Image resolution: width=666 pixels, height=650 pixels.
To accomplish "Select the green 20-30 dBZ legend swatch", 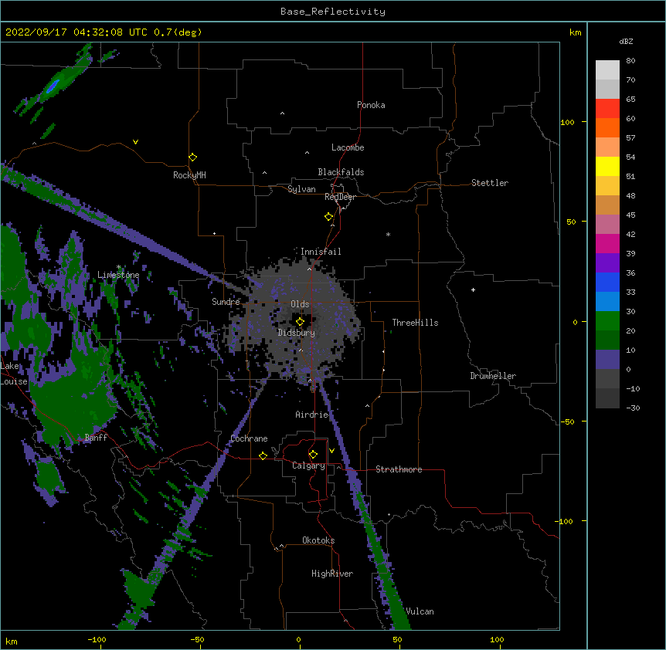I will 607,321.
